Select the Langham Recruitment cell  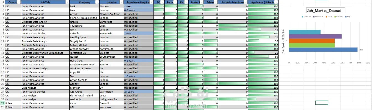[84, 64]
